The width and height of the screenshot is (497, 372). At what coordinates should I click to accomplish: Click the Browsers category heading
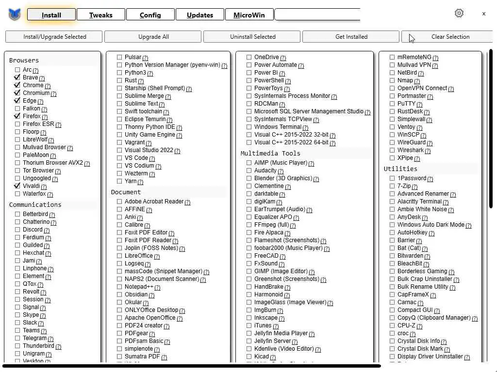coord(24,61)
